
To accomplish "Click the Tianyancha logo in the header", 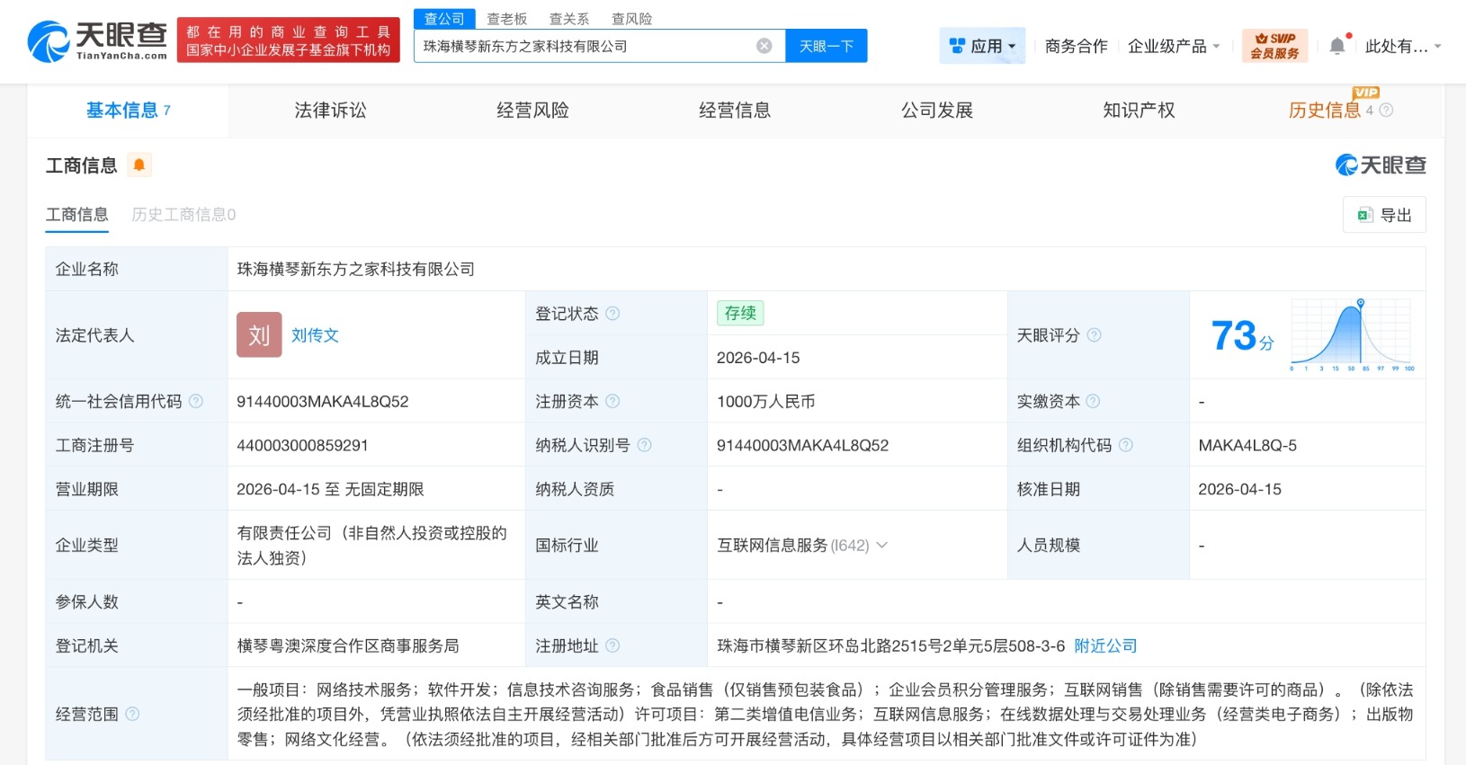I will pyautogui.click(x=97, y=40).
